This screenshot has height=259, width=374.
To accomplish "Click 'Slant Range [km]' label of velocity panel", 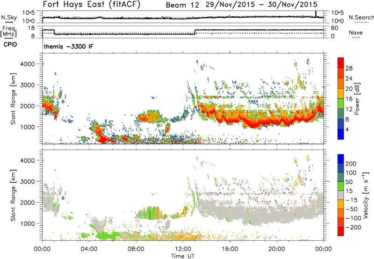I will [13, 195].
